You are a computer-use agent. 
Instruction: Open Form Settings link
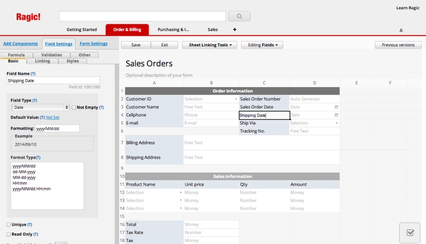point(94,44)
